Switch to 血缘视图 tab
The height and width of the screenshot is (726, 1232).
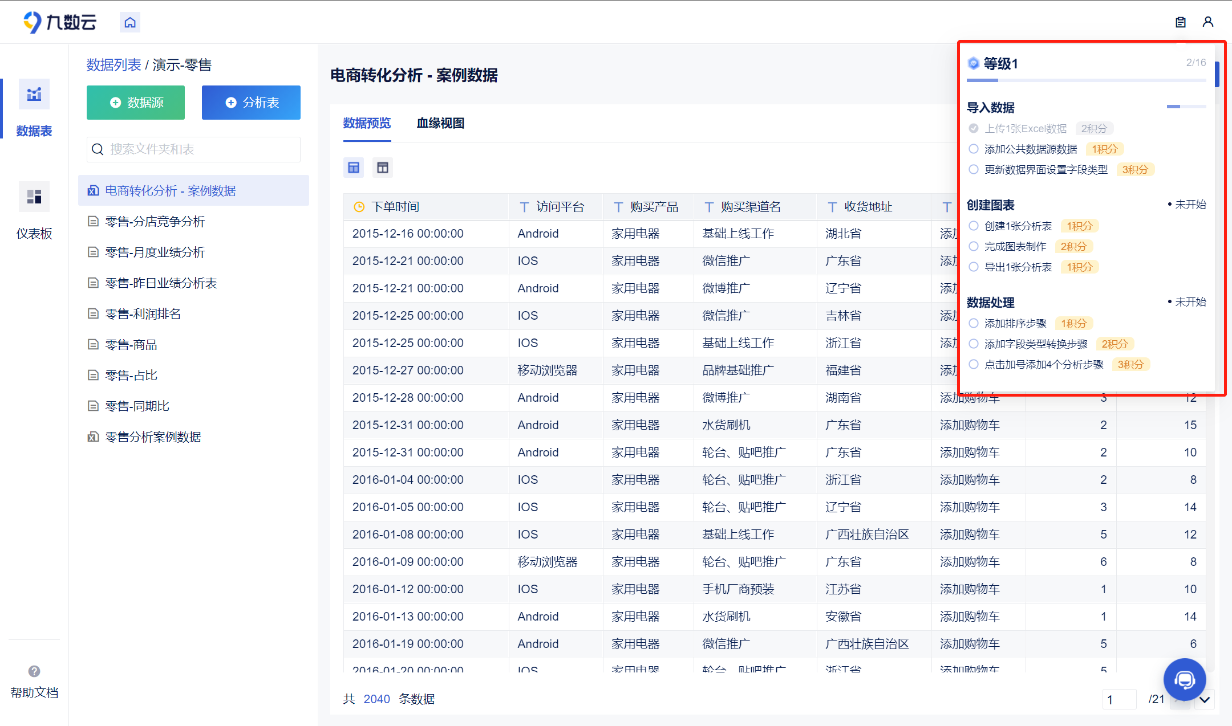[440, 123]
